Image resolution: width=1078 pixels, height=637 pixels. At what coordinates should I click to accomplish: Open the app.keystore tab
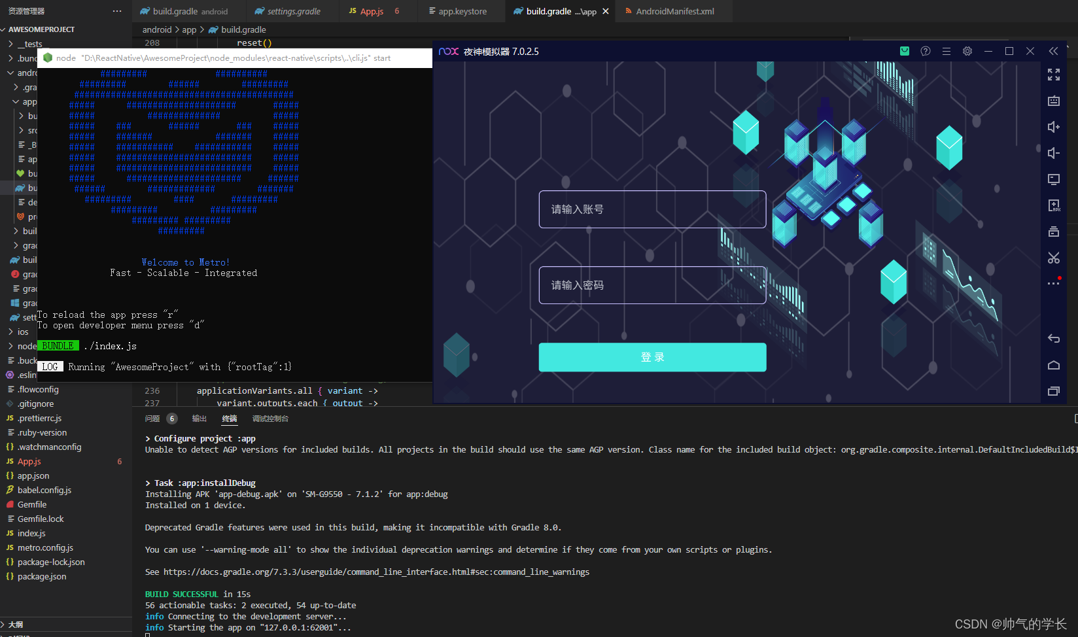click(x=462, y=11)
